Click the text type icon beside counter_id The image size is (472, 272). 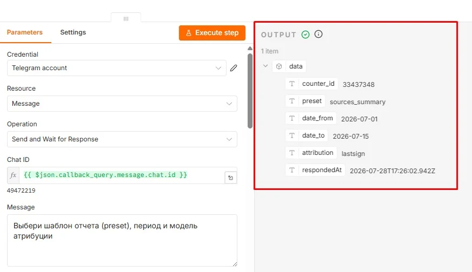click(292, 84)
